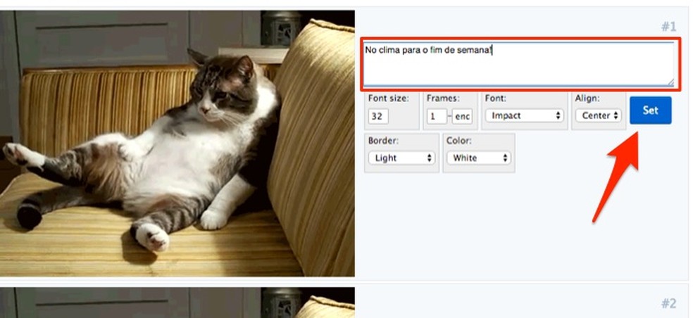Click the Frames start field showing 1
Image resolution: width=693 pixels, height=318 pixels.
(x=437, y=116)
